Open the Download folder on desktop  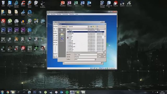click(x=3, y=13)
